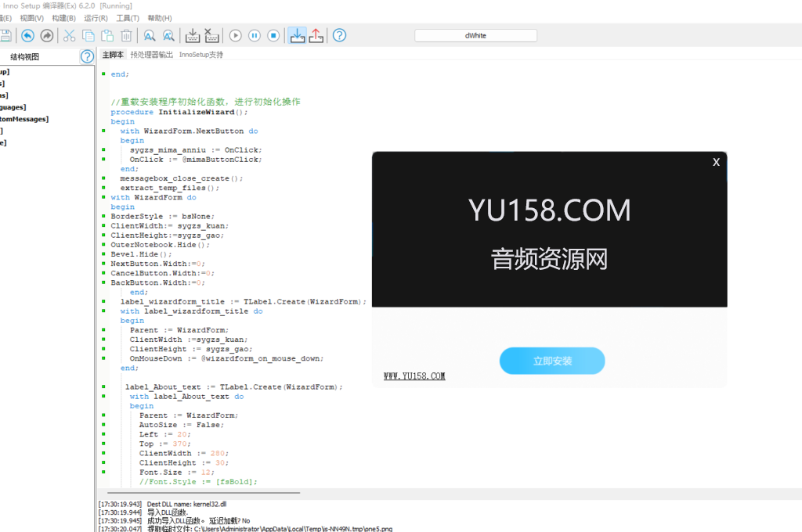This screenshot has height=532, width=802.
Task: Click the procedure InitializeWizard() line
Action: coord(179,112)
